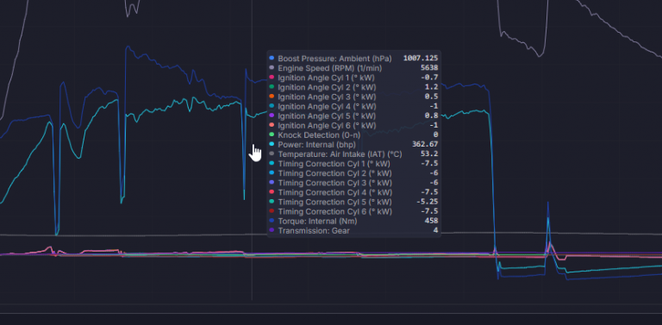
Task: Click the 'Transmission: Gear' label
Action: tap(314, 231)
